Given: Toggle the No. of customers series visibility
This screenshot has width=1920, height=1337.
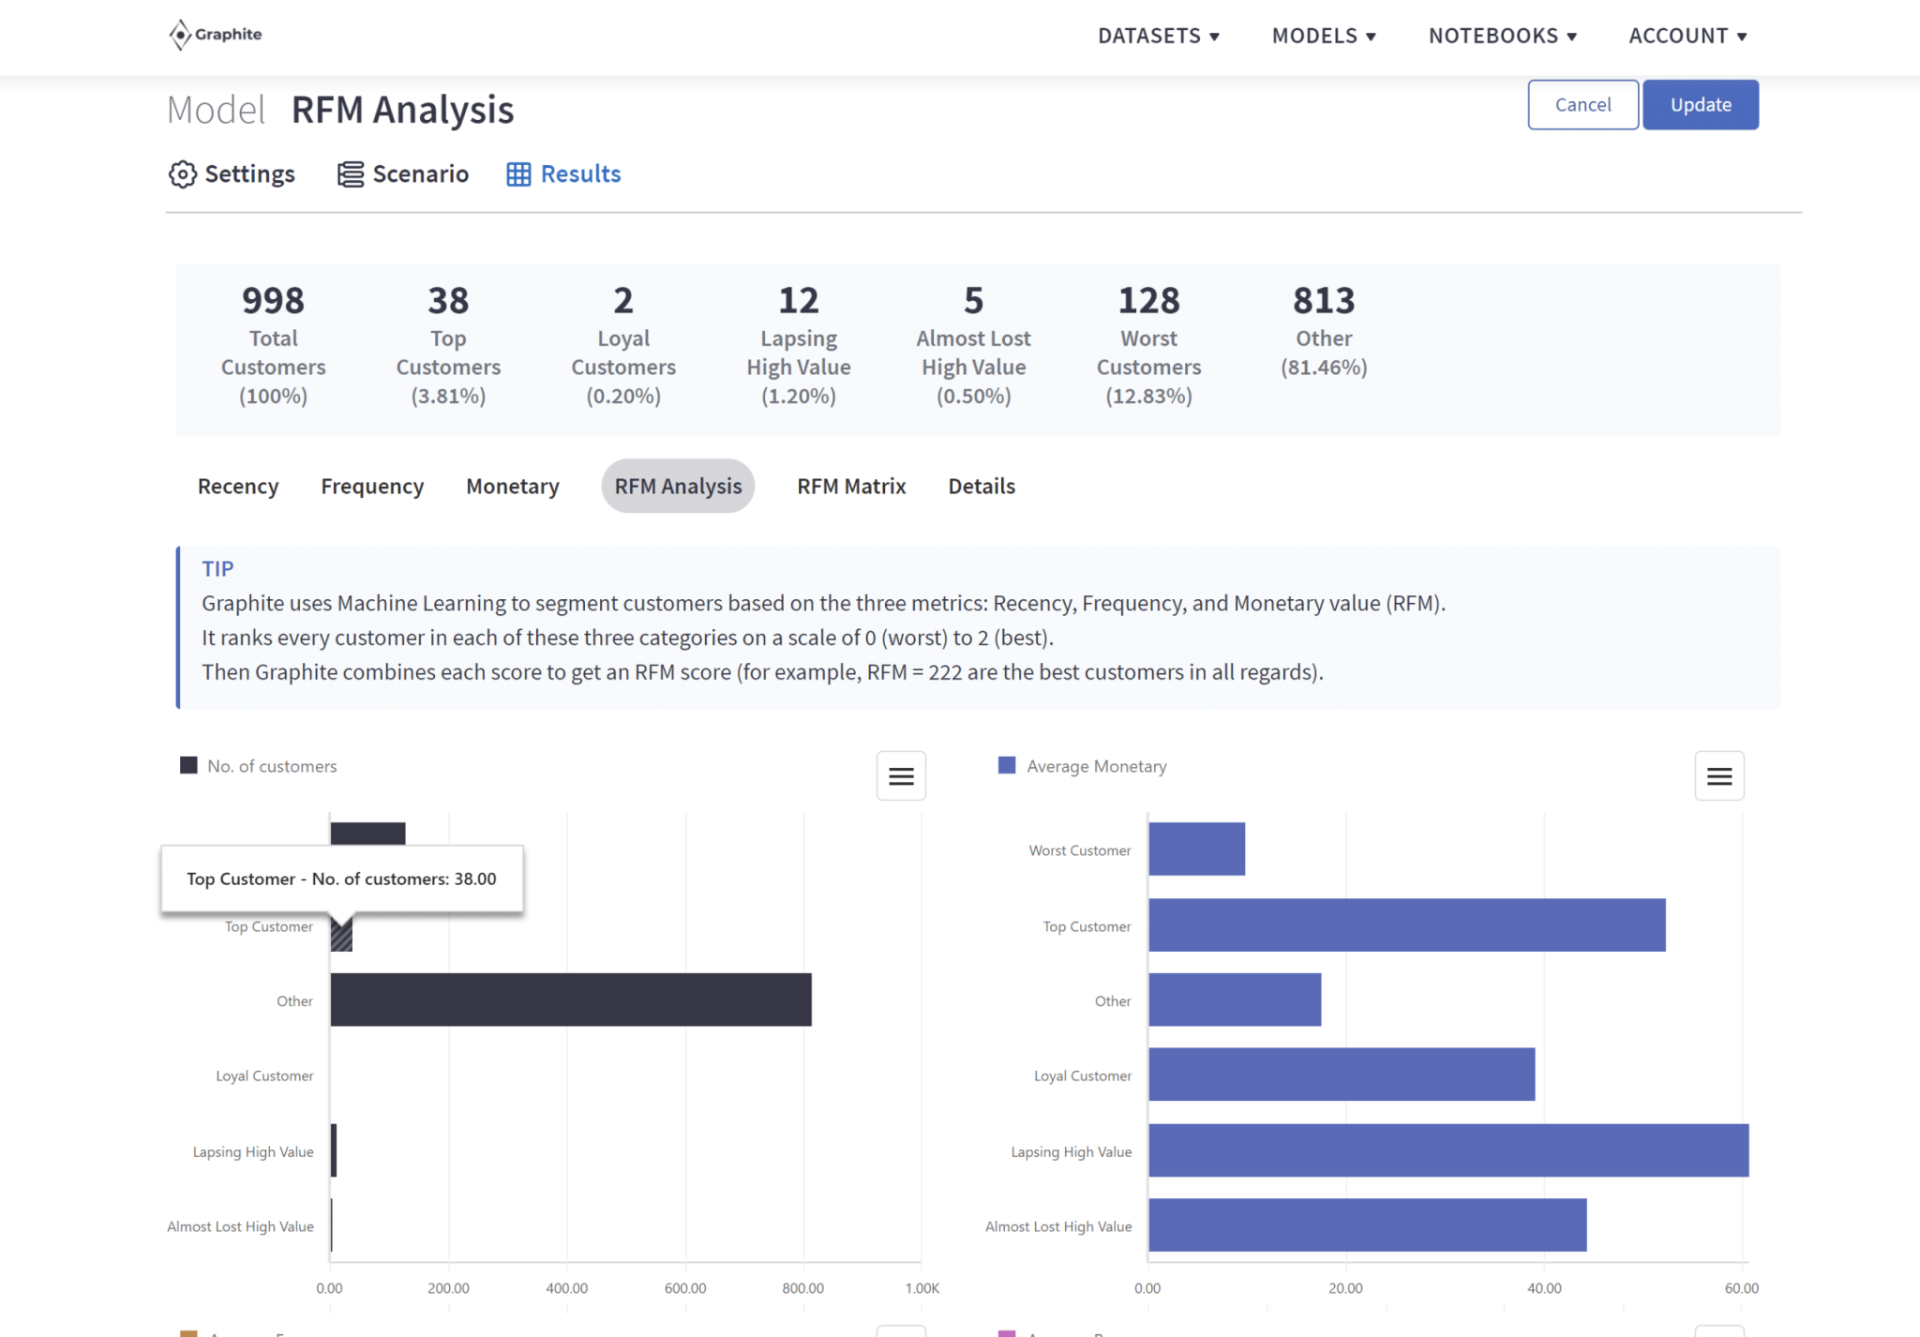Looking at the screenshot, I should [x=272, y=765].
